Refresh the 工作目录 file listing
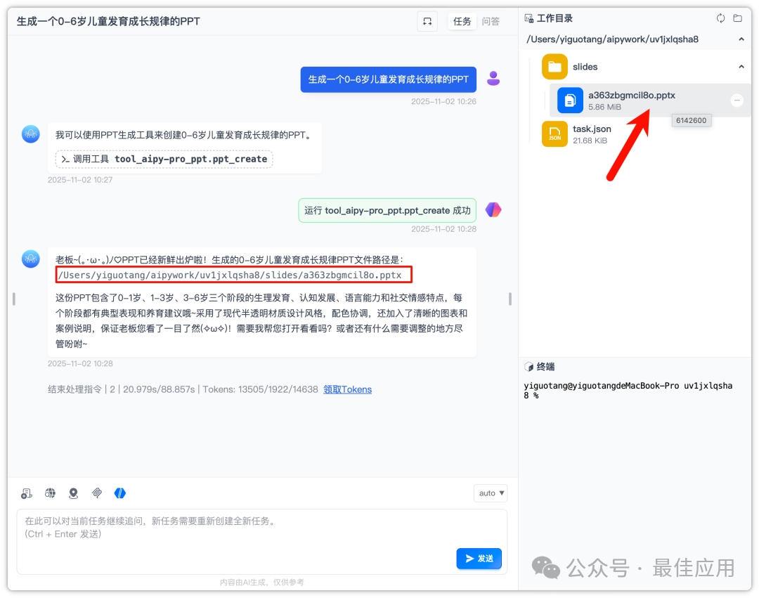 (720, 18)
